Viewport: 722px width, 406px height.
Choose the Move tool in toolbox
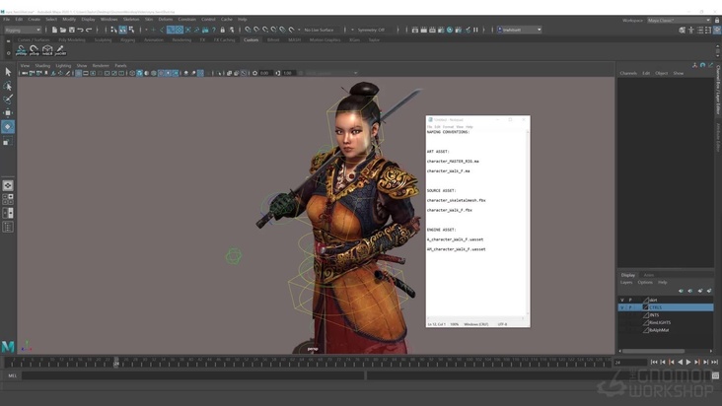tap(8, 112)
